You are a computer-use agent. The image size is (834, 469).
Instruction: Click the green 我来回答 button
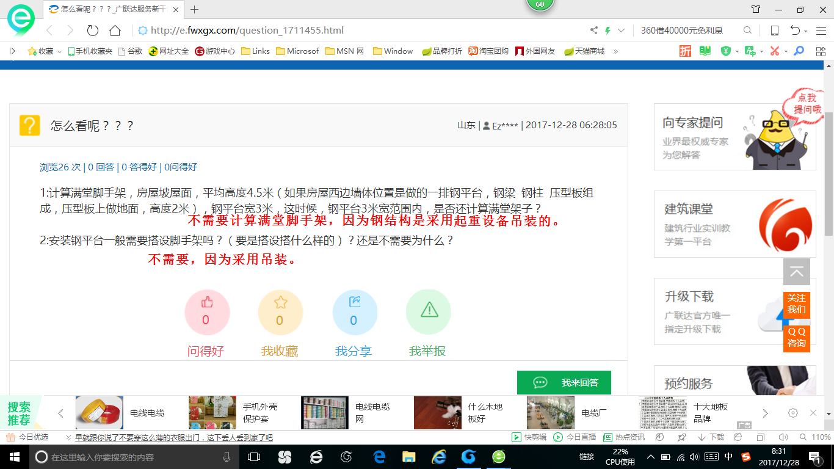tap(564, 382)
